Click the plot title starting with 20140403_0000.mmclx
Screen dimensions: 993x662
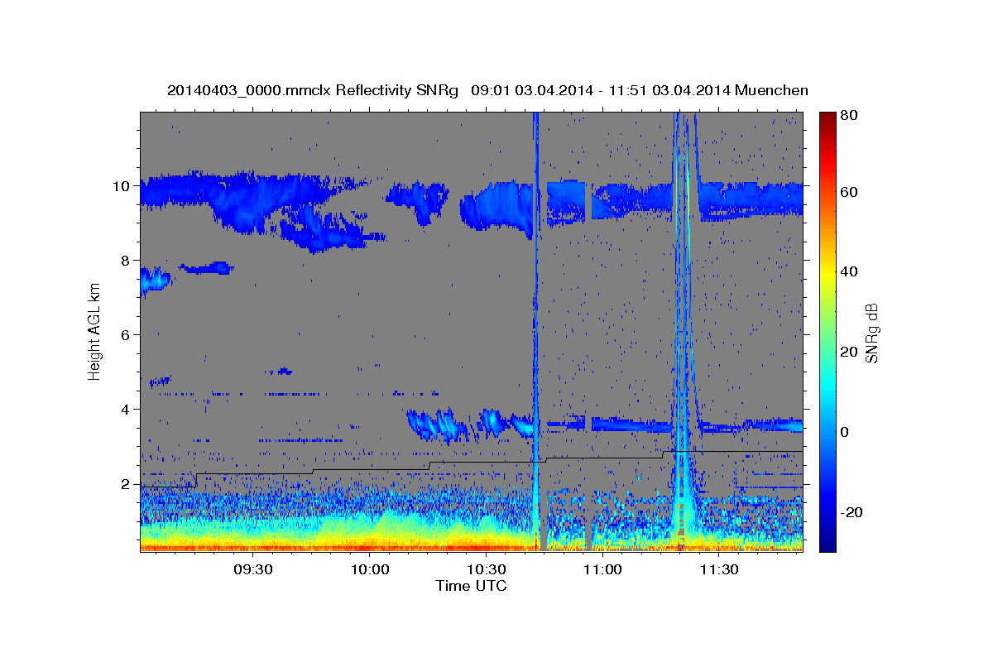487,90
